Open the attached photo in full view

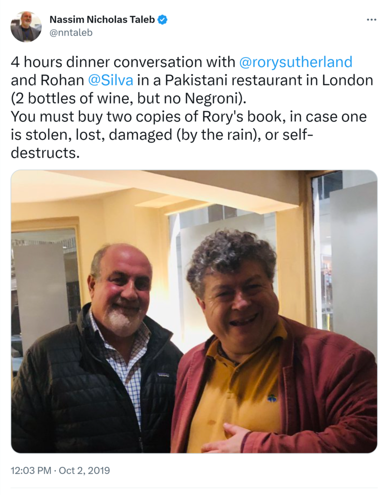[194, 311]
